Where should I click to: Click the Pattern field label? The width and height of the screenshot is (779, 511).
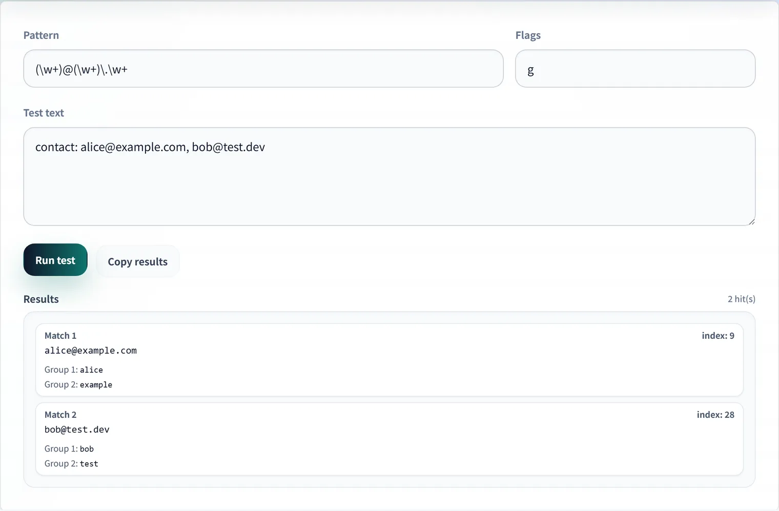tap(41, 35)
